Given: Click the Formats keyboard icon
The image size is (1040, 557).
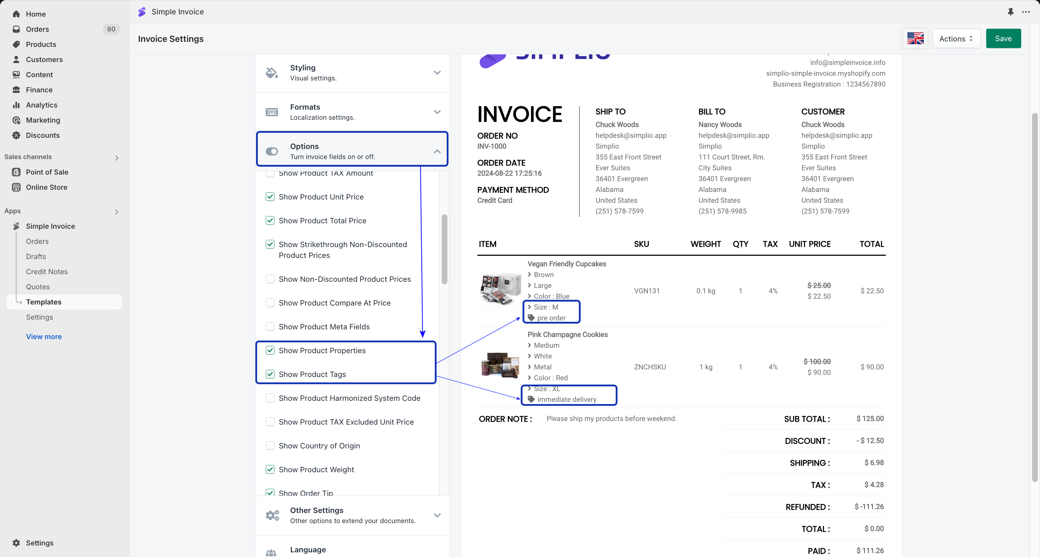Looking at the screenshot, I should pyautogui.click(x=272, y=112).
